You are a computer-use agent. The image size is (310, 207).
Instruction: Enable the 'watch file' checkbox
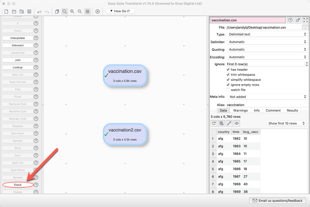click(228, 90)
